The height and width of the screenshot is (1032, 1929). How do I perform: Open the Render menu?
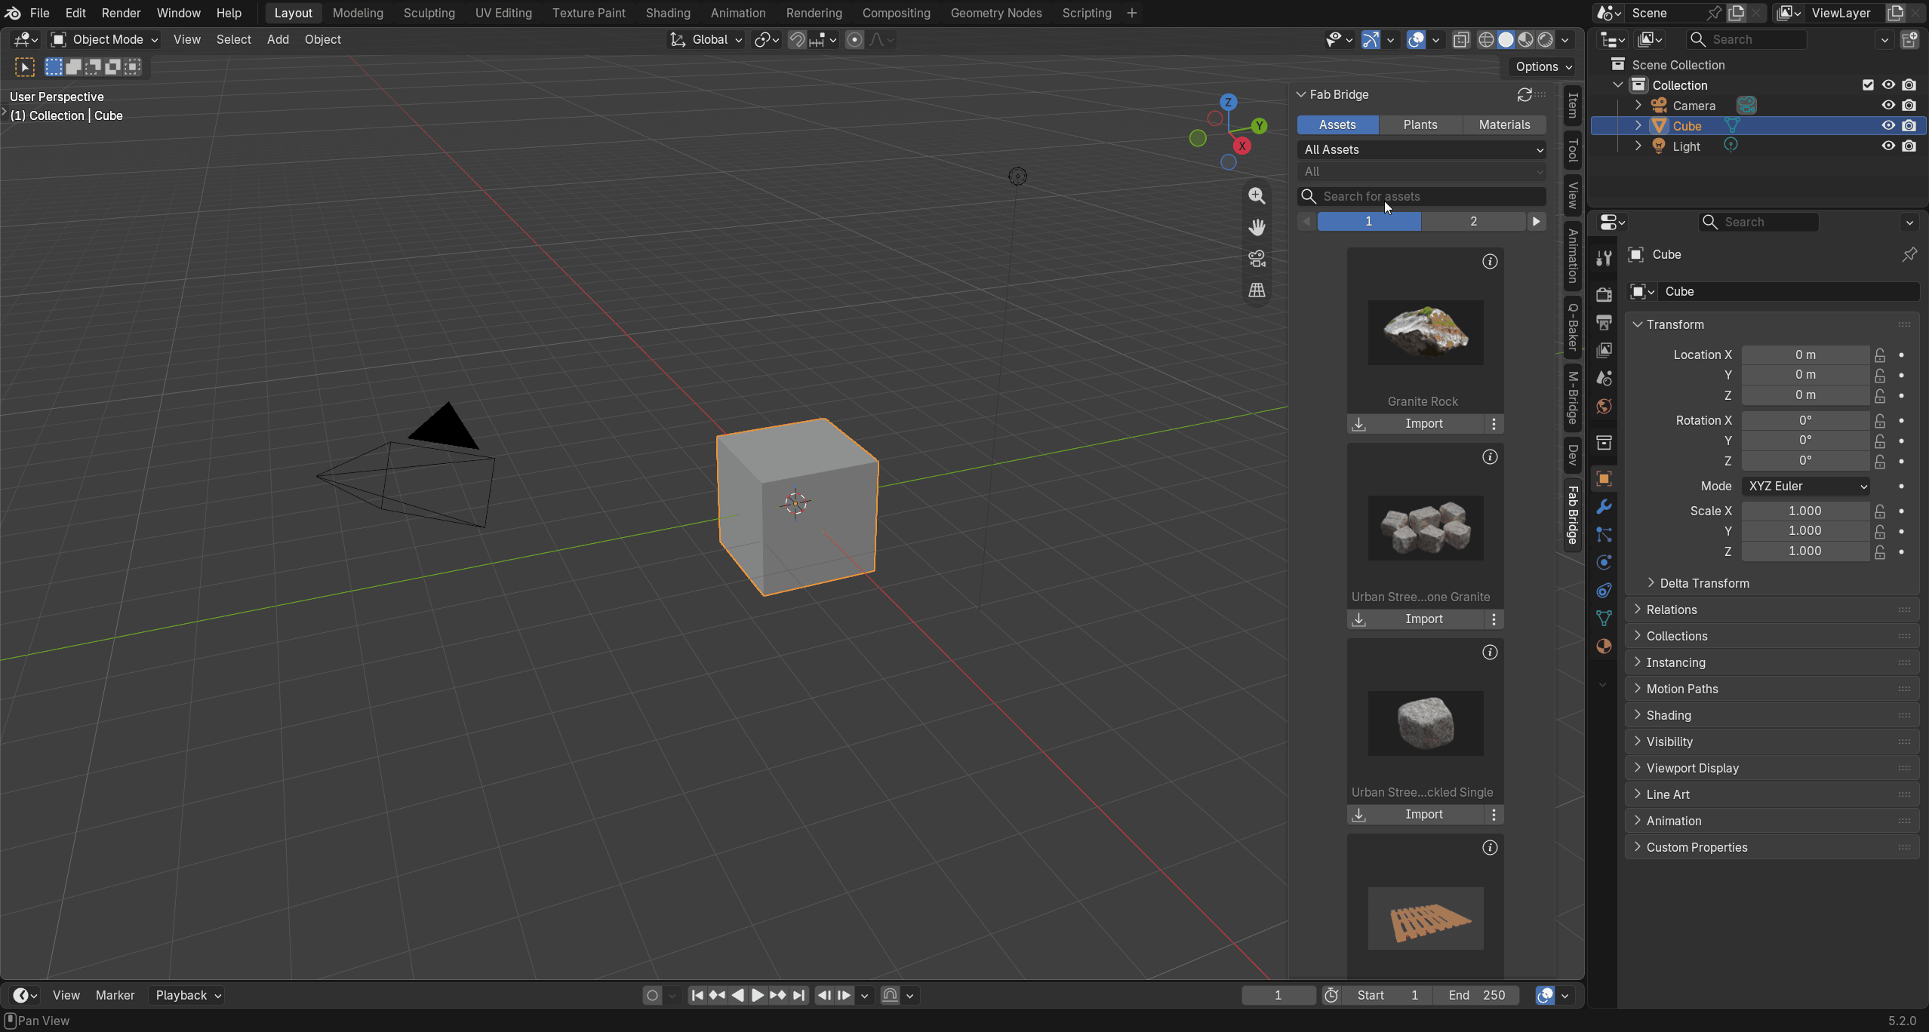tap(121, 13)
